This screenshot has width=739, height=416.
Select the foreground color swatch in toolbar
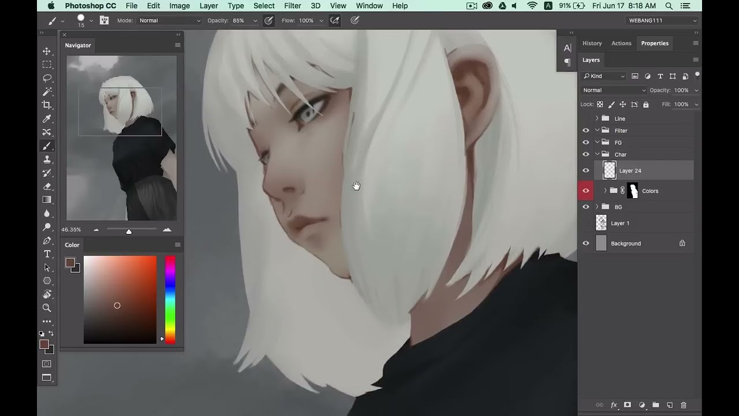coord(44,344)
